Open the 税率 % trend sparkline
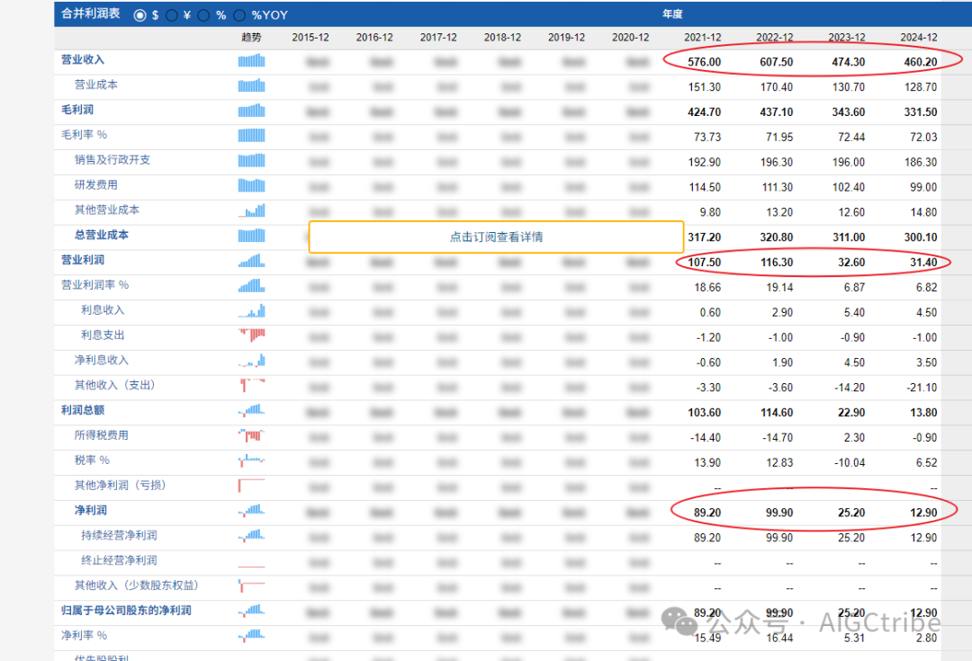 pos(252,461)
